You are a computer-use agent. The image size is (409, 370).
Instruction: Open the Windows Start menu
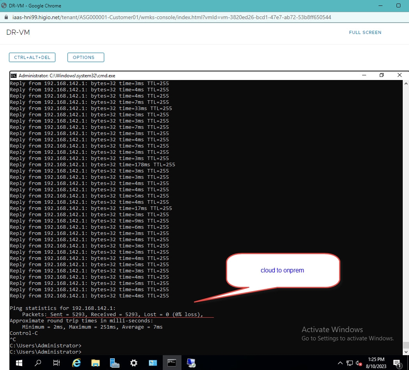click(x=18, y=363)
